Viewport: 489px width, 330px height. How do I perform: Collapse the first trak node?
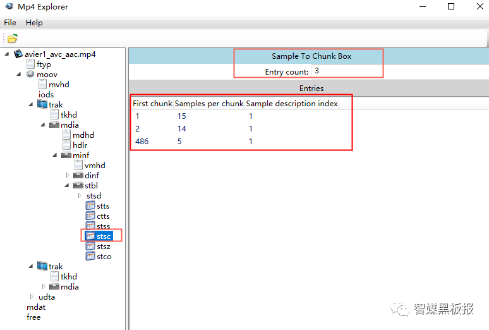coord(31,104)
